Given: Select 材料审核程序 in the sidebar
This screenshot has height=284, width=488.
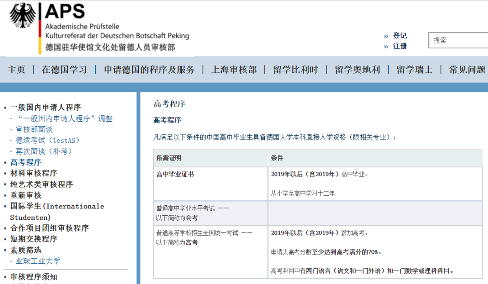Looking at the screenshot, I should [x=33, y=173].
